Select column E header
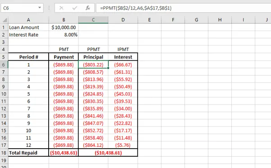271x168 pixels. coord(150,20)
